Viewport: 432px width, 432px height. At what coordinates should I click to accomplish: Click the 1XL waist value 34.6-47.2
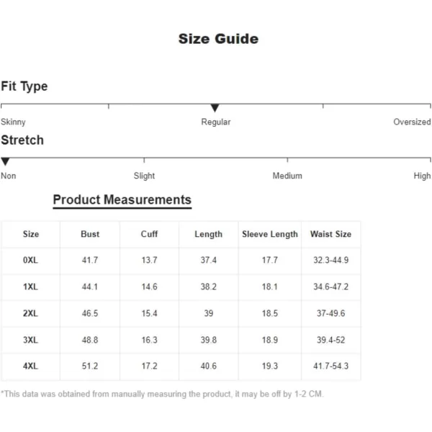(x=331, y=287)
